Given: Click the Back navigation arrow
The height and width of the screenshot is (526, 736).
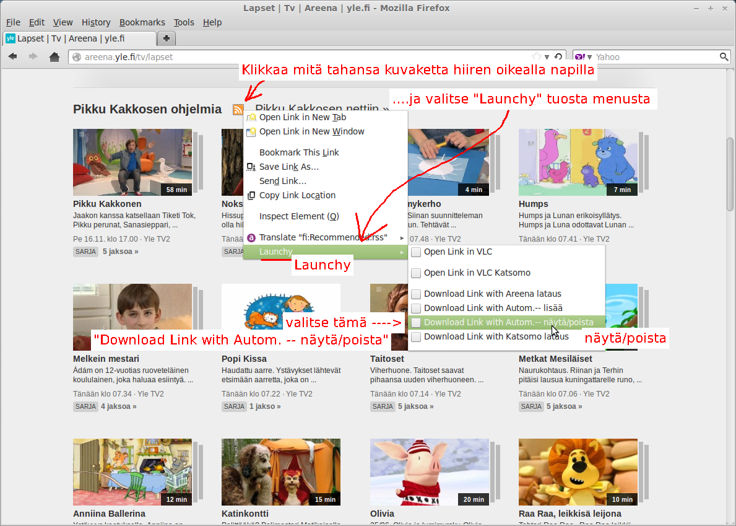Looking at the screenshot, I should [12, 57].
